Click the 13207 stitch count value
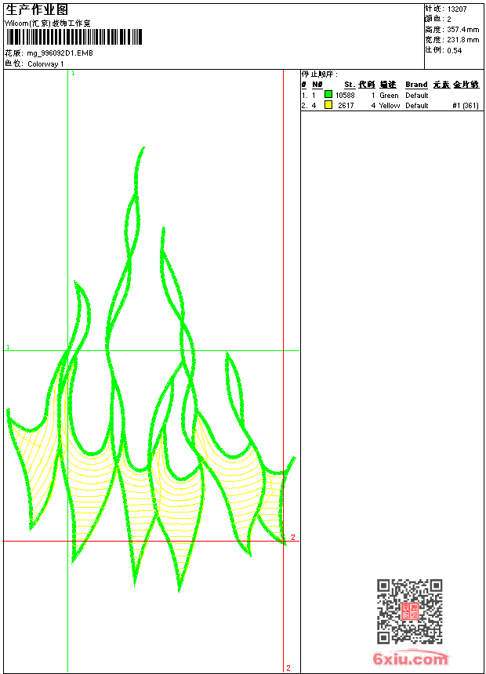Image resolution: width=486 pixels, height=674 pixels. (x=457, y=9)
